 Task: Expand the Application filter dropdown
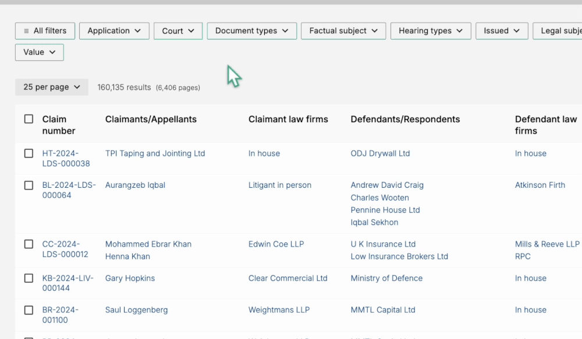click(114, 31)
